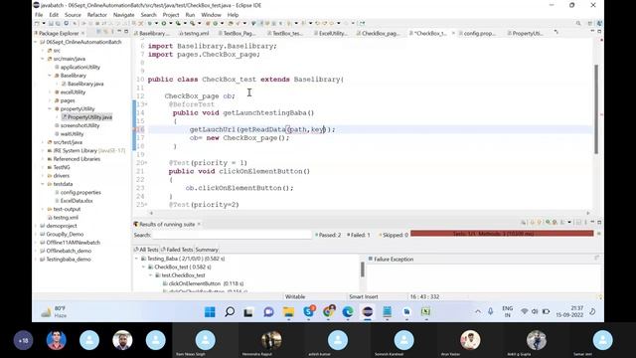
Task: Open the Windows Start menu
Action: [210, 311]
